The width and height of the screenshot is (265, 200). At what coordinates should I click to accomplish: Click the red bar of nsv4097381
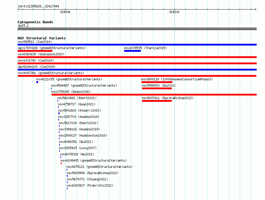click(x=137, y=76)
